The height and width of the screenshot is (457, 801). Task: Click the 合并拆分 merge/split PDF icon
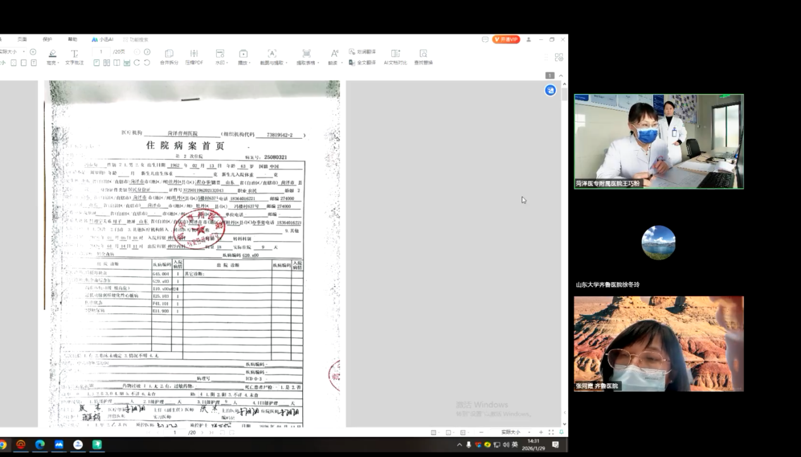(x=169, y=57)
